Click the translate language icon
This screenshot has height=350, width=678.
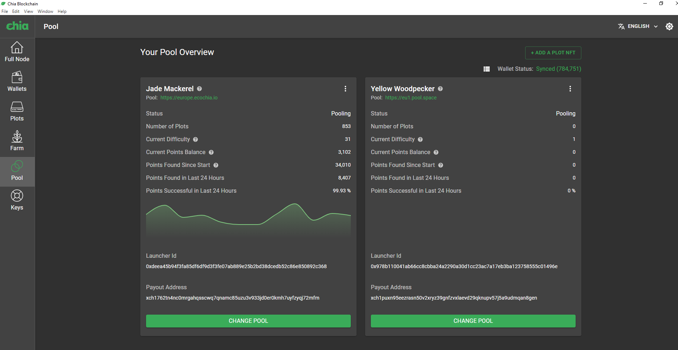(621, 26)
